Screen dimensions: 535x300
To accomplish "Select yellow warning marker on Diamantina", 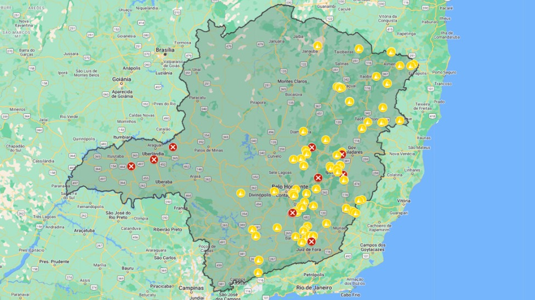I will 303,131.
